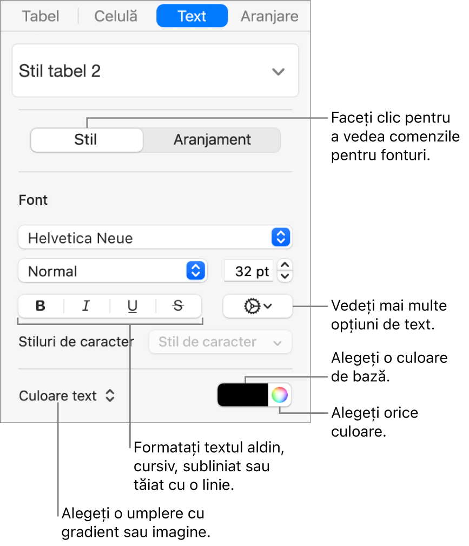The width and height of the screenshot is (469, 546).
Task: Toggle strikethrough text formatting
Action: point(178,306)
